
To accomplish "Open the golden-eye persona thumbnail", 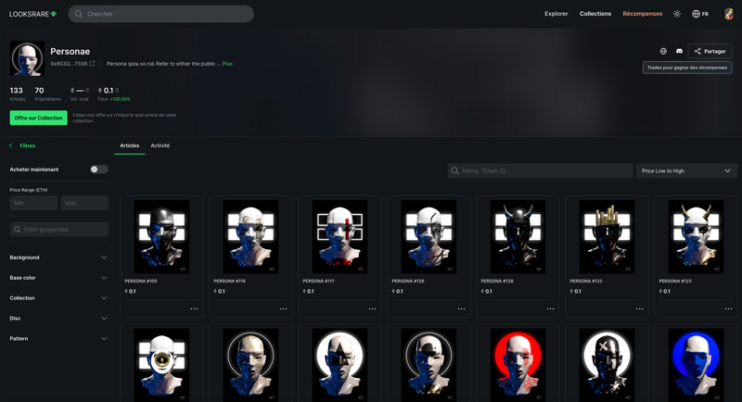I will [161, 365].
